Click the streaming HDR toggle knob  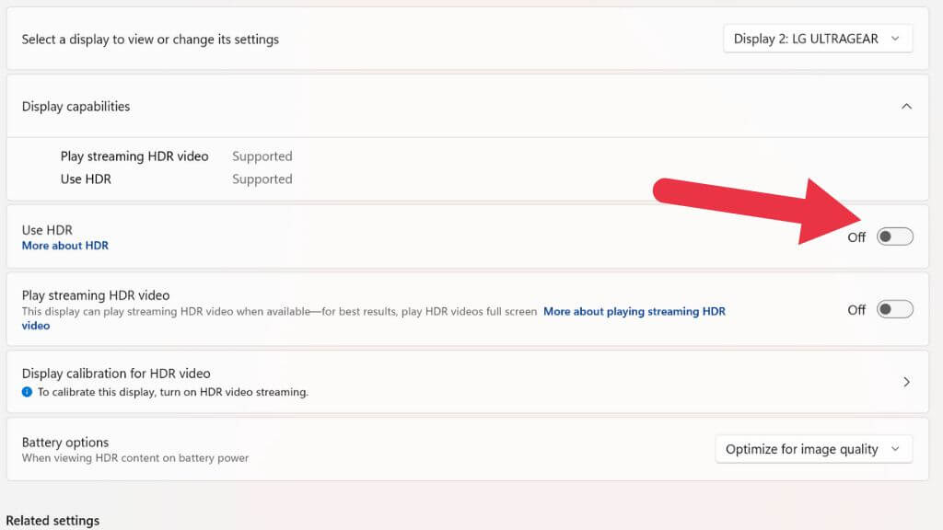[887, 310]
